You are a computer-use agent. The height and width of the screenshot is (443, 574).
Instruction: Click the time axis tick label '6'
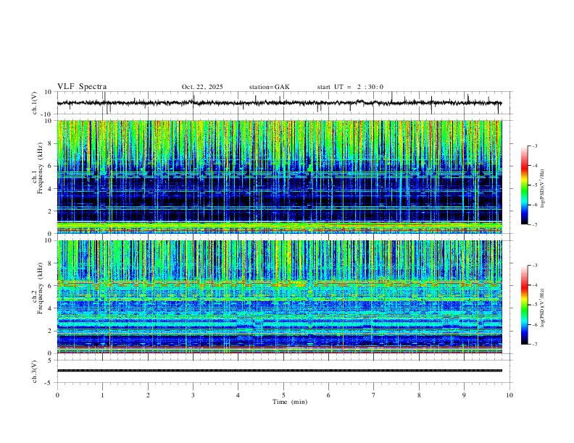(x=328, y=395)
